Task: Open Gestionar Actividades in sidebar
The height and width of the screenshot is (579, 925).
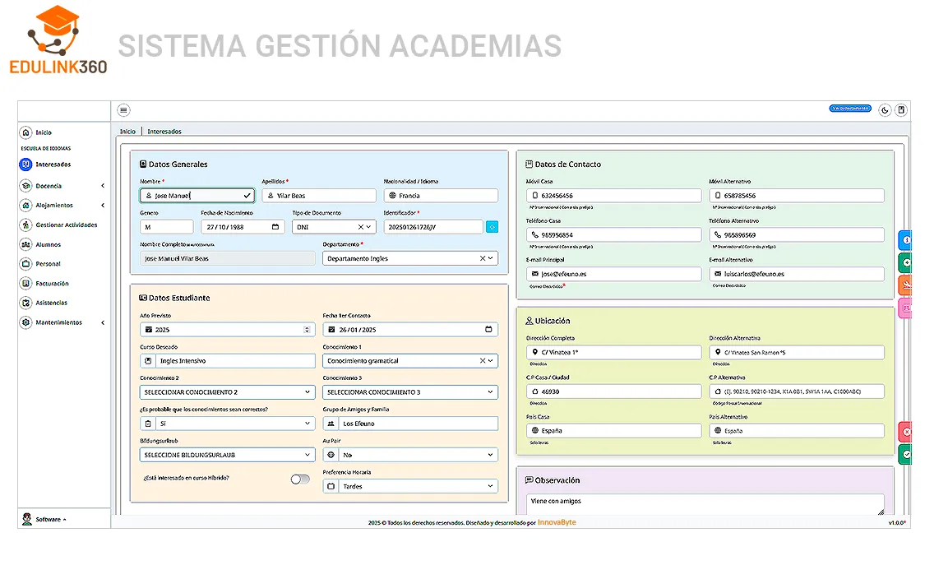Action: coord(58,225)
